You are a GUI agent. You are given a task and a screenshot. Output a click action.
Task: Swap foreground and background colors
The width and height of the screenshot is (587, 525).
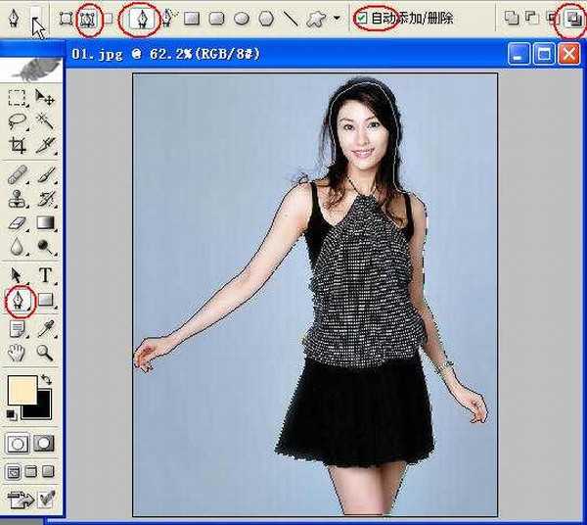coord(45,368)
